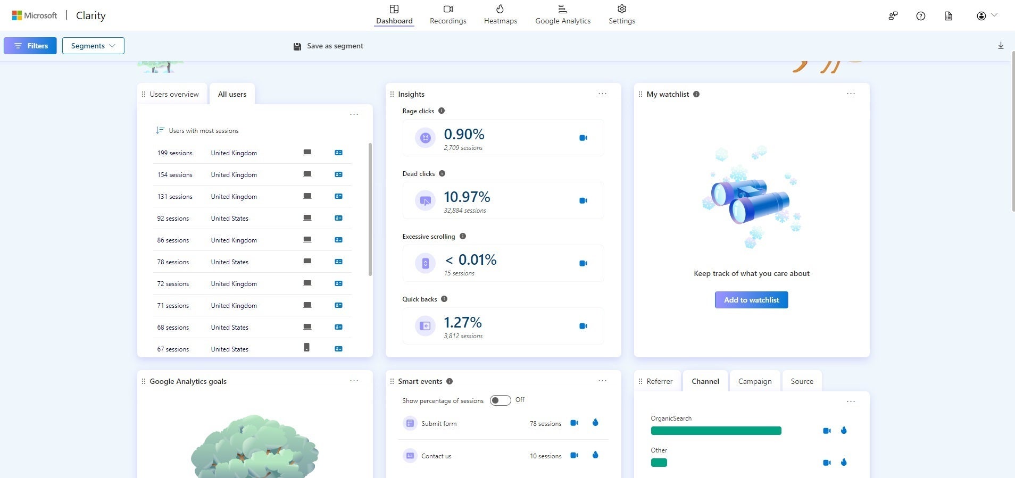View Dead clicks session recordings
This screenshot has width=1015, height=478.
click(583, 200)
